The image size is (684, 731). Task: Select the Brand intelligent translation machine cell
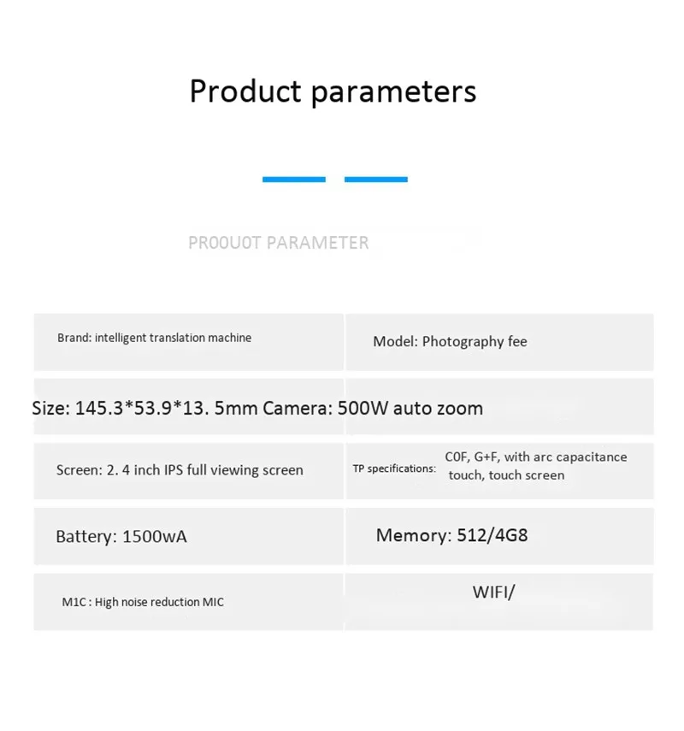click(x=189, y=342)
